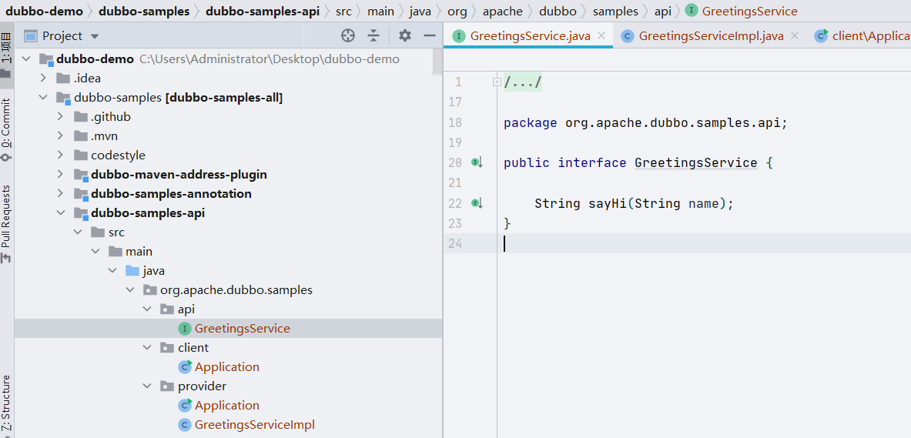Select Application under client package
This screenshot has height=438, width=911.
tap(229, 366)
